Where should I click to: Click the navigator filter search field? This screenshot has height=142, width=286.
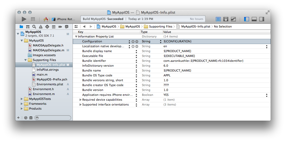pos(53,118)
